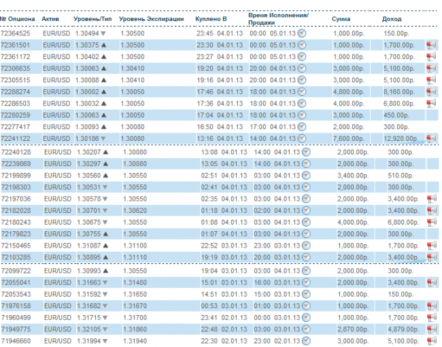Image resolution: width=442 pixels, height=347 pixels.
Task: Sort by the Актив column header
Action: point(50,18)
